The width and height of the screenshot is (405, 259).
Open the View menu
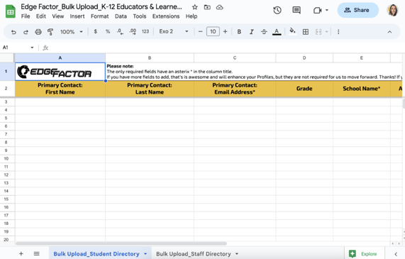[58, 16]
